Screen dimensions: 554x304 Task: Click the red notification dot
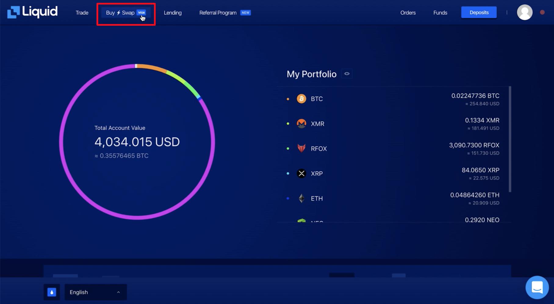[x=542, y=13]
